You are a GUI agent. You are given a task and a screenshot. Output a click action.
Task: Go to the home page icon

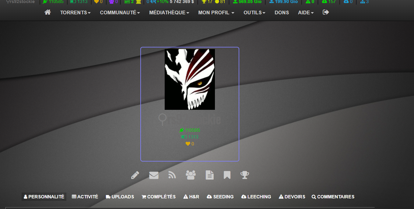[47, 12]
